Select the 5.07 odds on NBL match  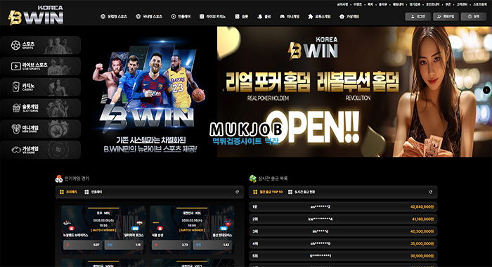coord(83,245)
